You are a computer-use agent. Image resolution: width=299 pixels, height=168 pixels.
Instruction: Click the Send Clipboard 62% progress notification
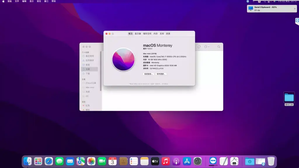[272, 8]
